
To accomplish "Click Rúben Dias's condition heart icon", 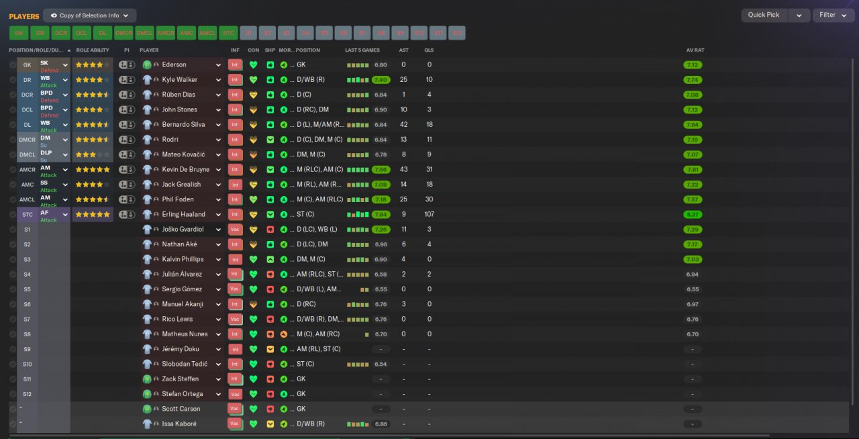I will pos(253,95).
